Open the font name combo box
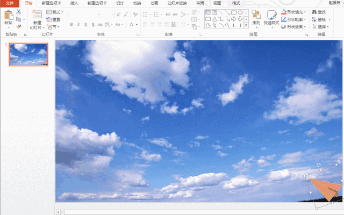The image size is (344, 215). pos(84,15)
